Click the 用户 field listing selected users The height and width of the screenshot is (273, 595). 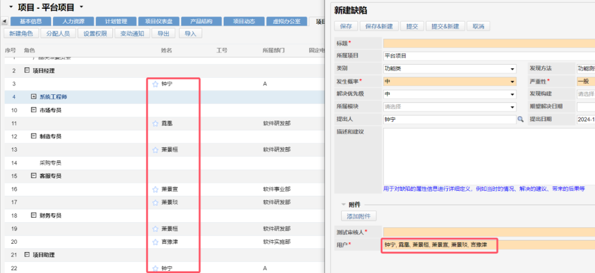point(489,245)
